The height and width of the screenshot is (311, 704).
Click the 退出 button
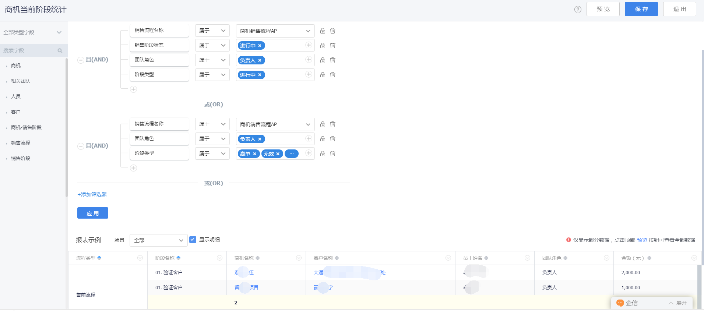(680, 9)
